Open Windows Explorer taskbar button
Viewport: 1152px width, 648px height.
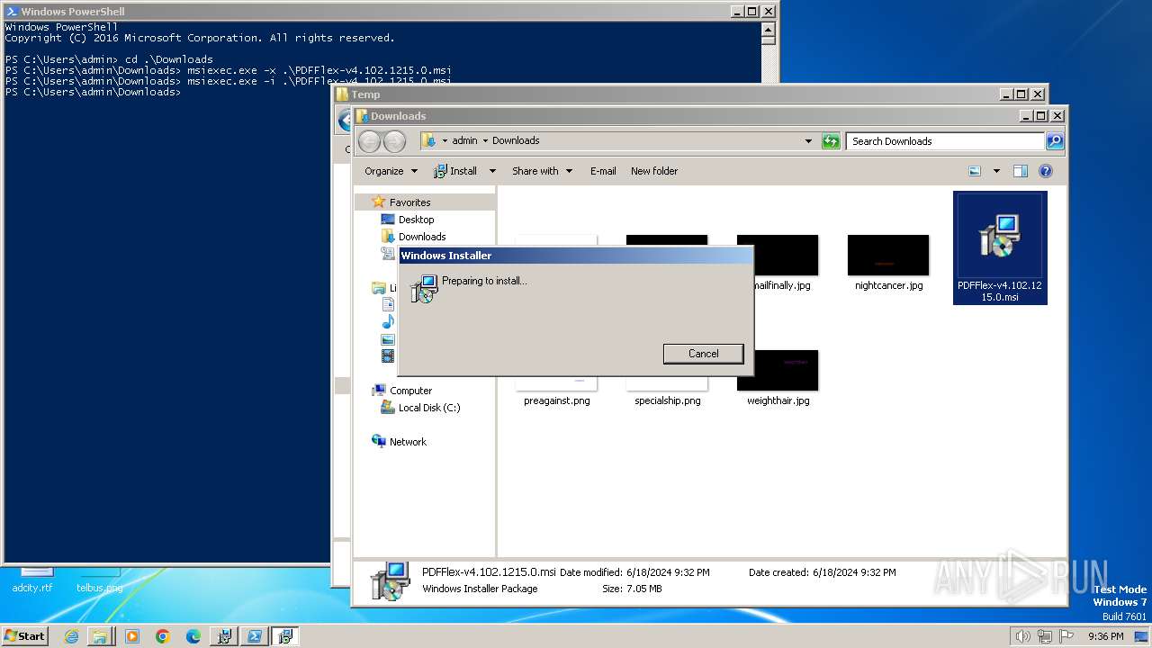click(x=101, y=636)
